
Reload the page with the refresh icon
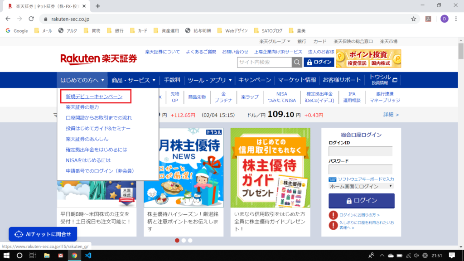(x=31, y=19)
